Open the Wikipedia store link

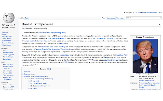(6, 45)
